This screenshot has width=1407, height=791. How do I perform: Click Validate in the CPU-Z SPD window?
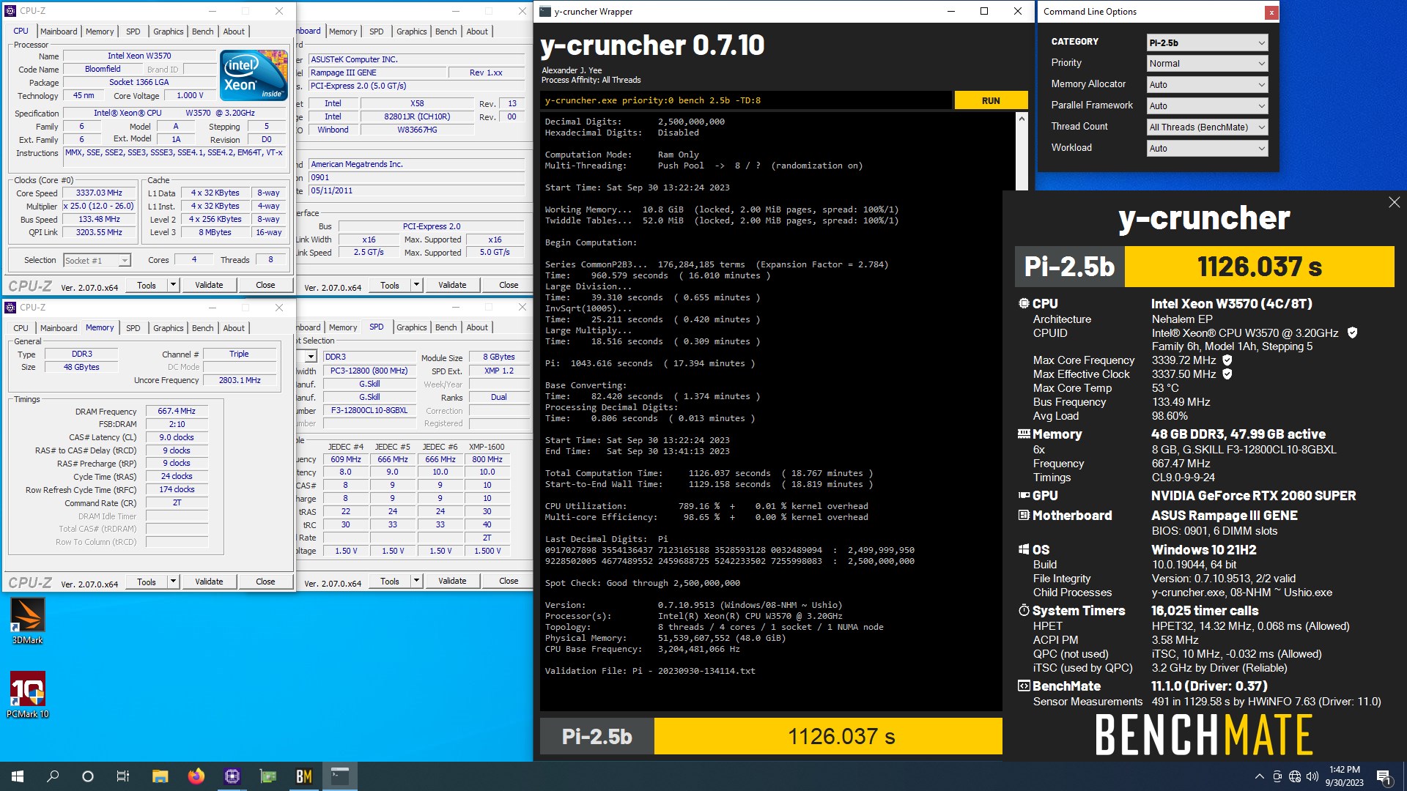coord(452,582)
